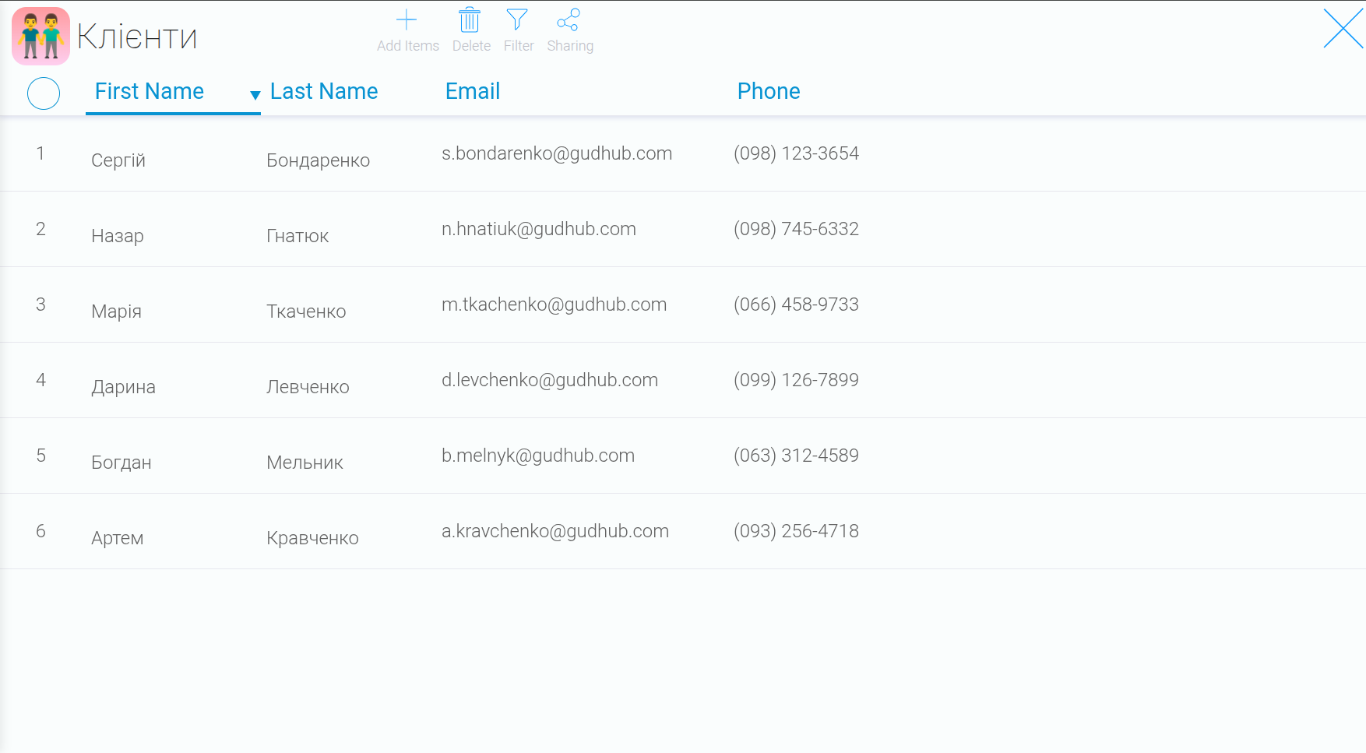
Task: Select last name Мельник
Action: coord(305,463)
